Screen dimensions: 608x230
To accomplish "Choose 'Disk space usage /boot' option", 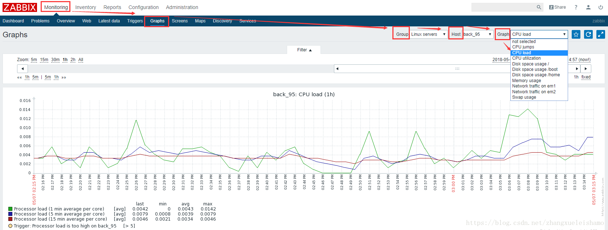I will pos(539,69).
